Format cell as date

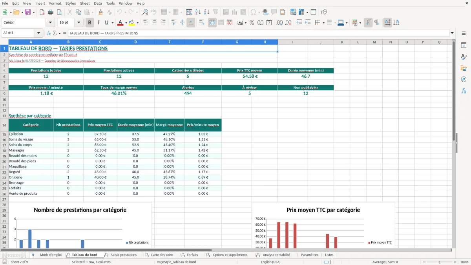pyautogui.click(x=269, y=23)
